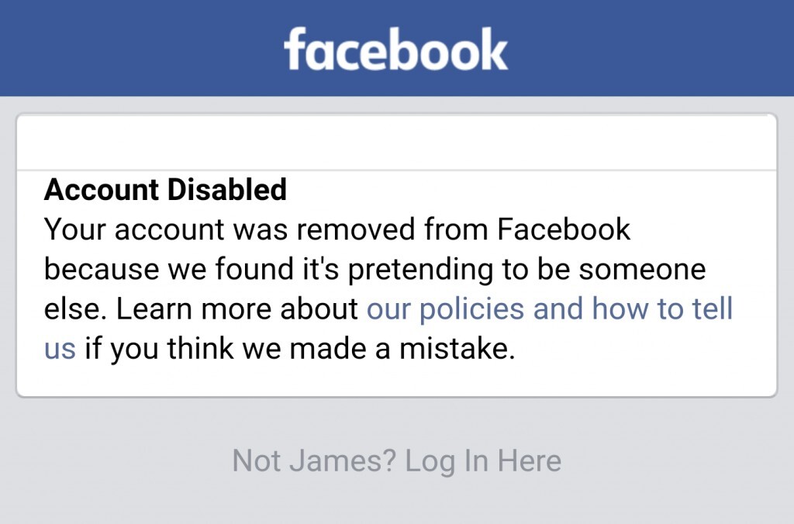Image resolution: width=794 pixels, height=524 pixels.
Task: Click the blue header bar left of the logo
Action: 140,48
